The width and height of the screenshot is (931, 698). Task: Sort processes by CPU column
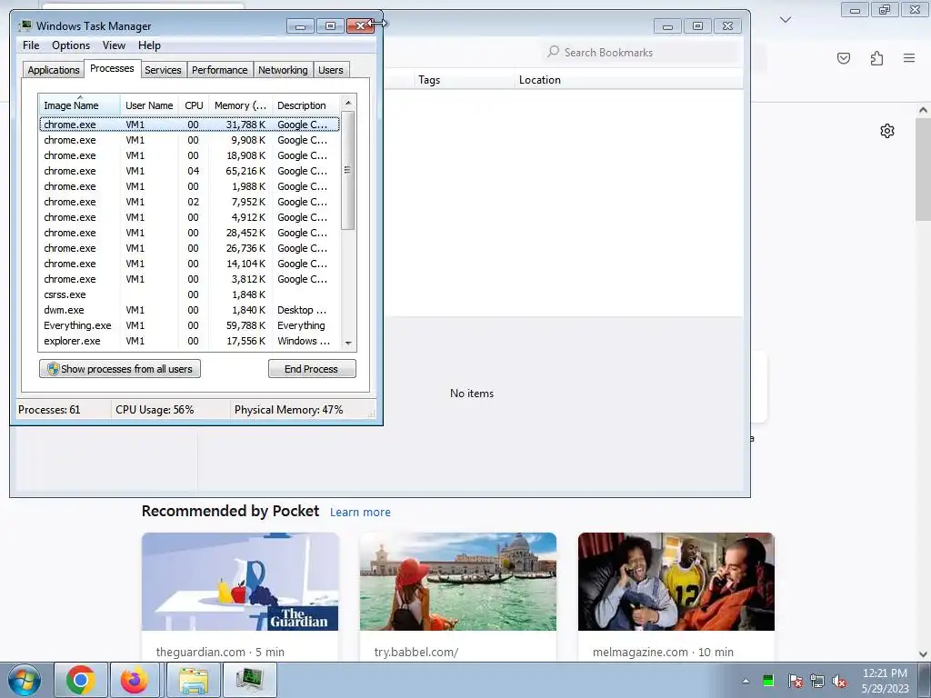click(x=194, y=105)
